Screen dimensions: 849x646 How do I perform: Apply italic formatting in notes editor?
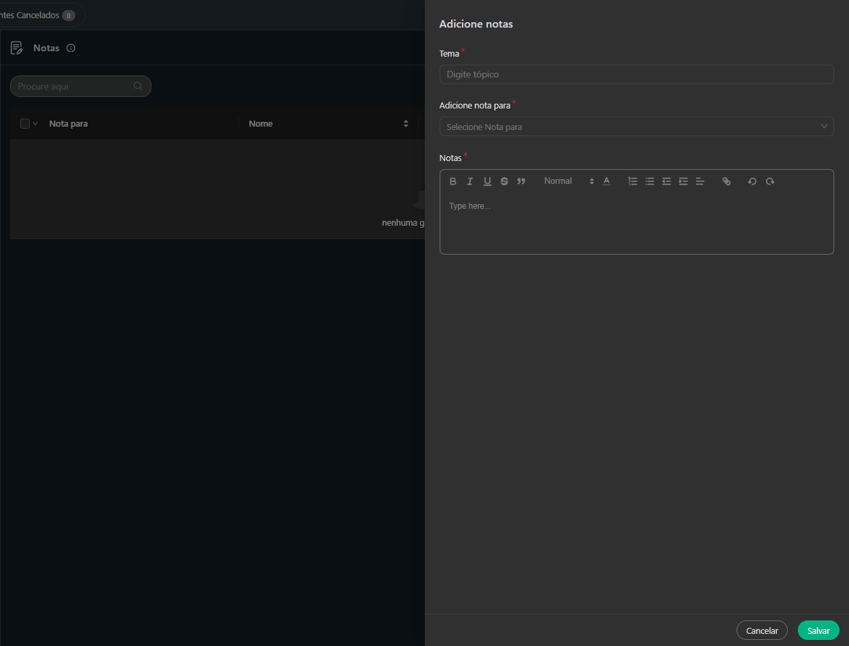tap(470, 181)
